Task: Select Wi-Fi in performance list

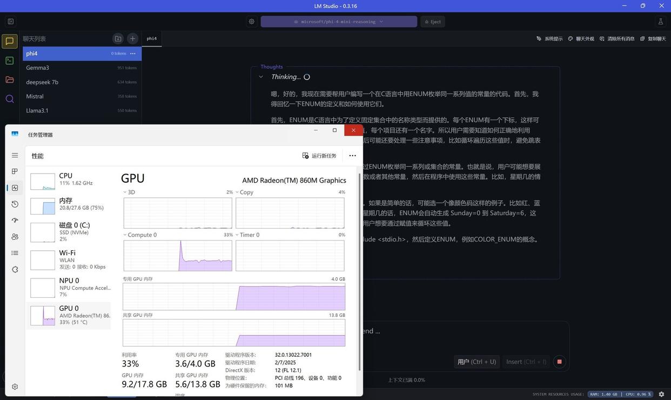Action: [69, 259]
